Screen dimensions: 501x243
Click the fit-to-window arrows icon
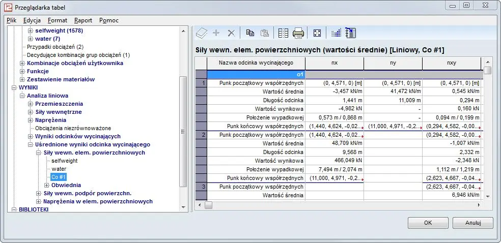[x=317, y=33]
